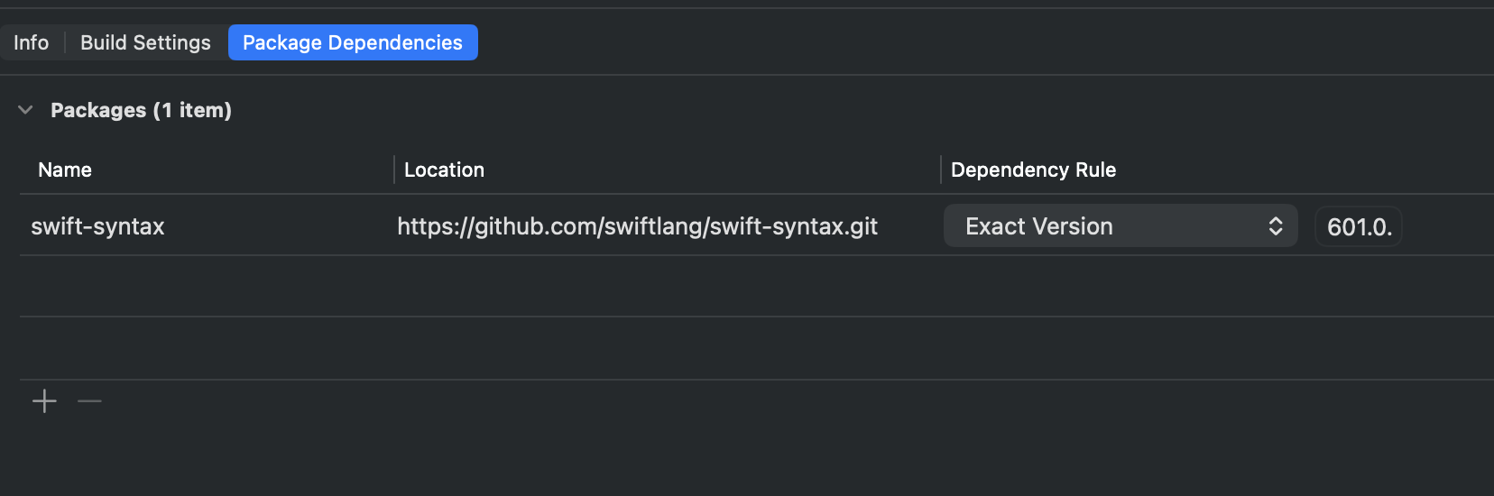Click the Name column header
The height and width of the screenshot is (496, 1494).
pos(65,170)
